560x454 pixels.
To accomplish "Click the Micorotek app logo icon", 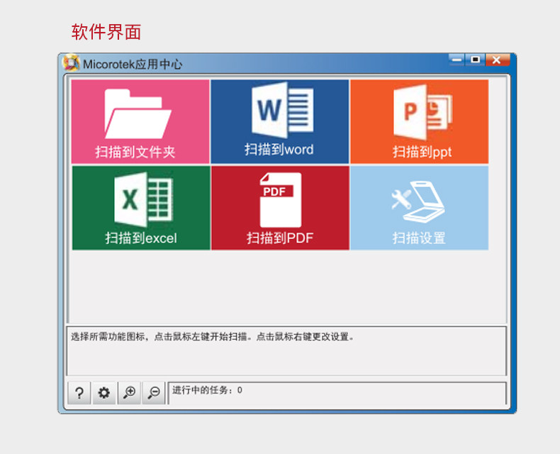I will (71, 63).
